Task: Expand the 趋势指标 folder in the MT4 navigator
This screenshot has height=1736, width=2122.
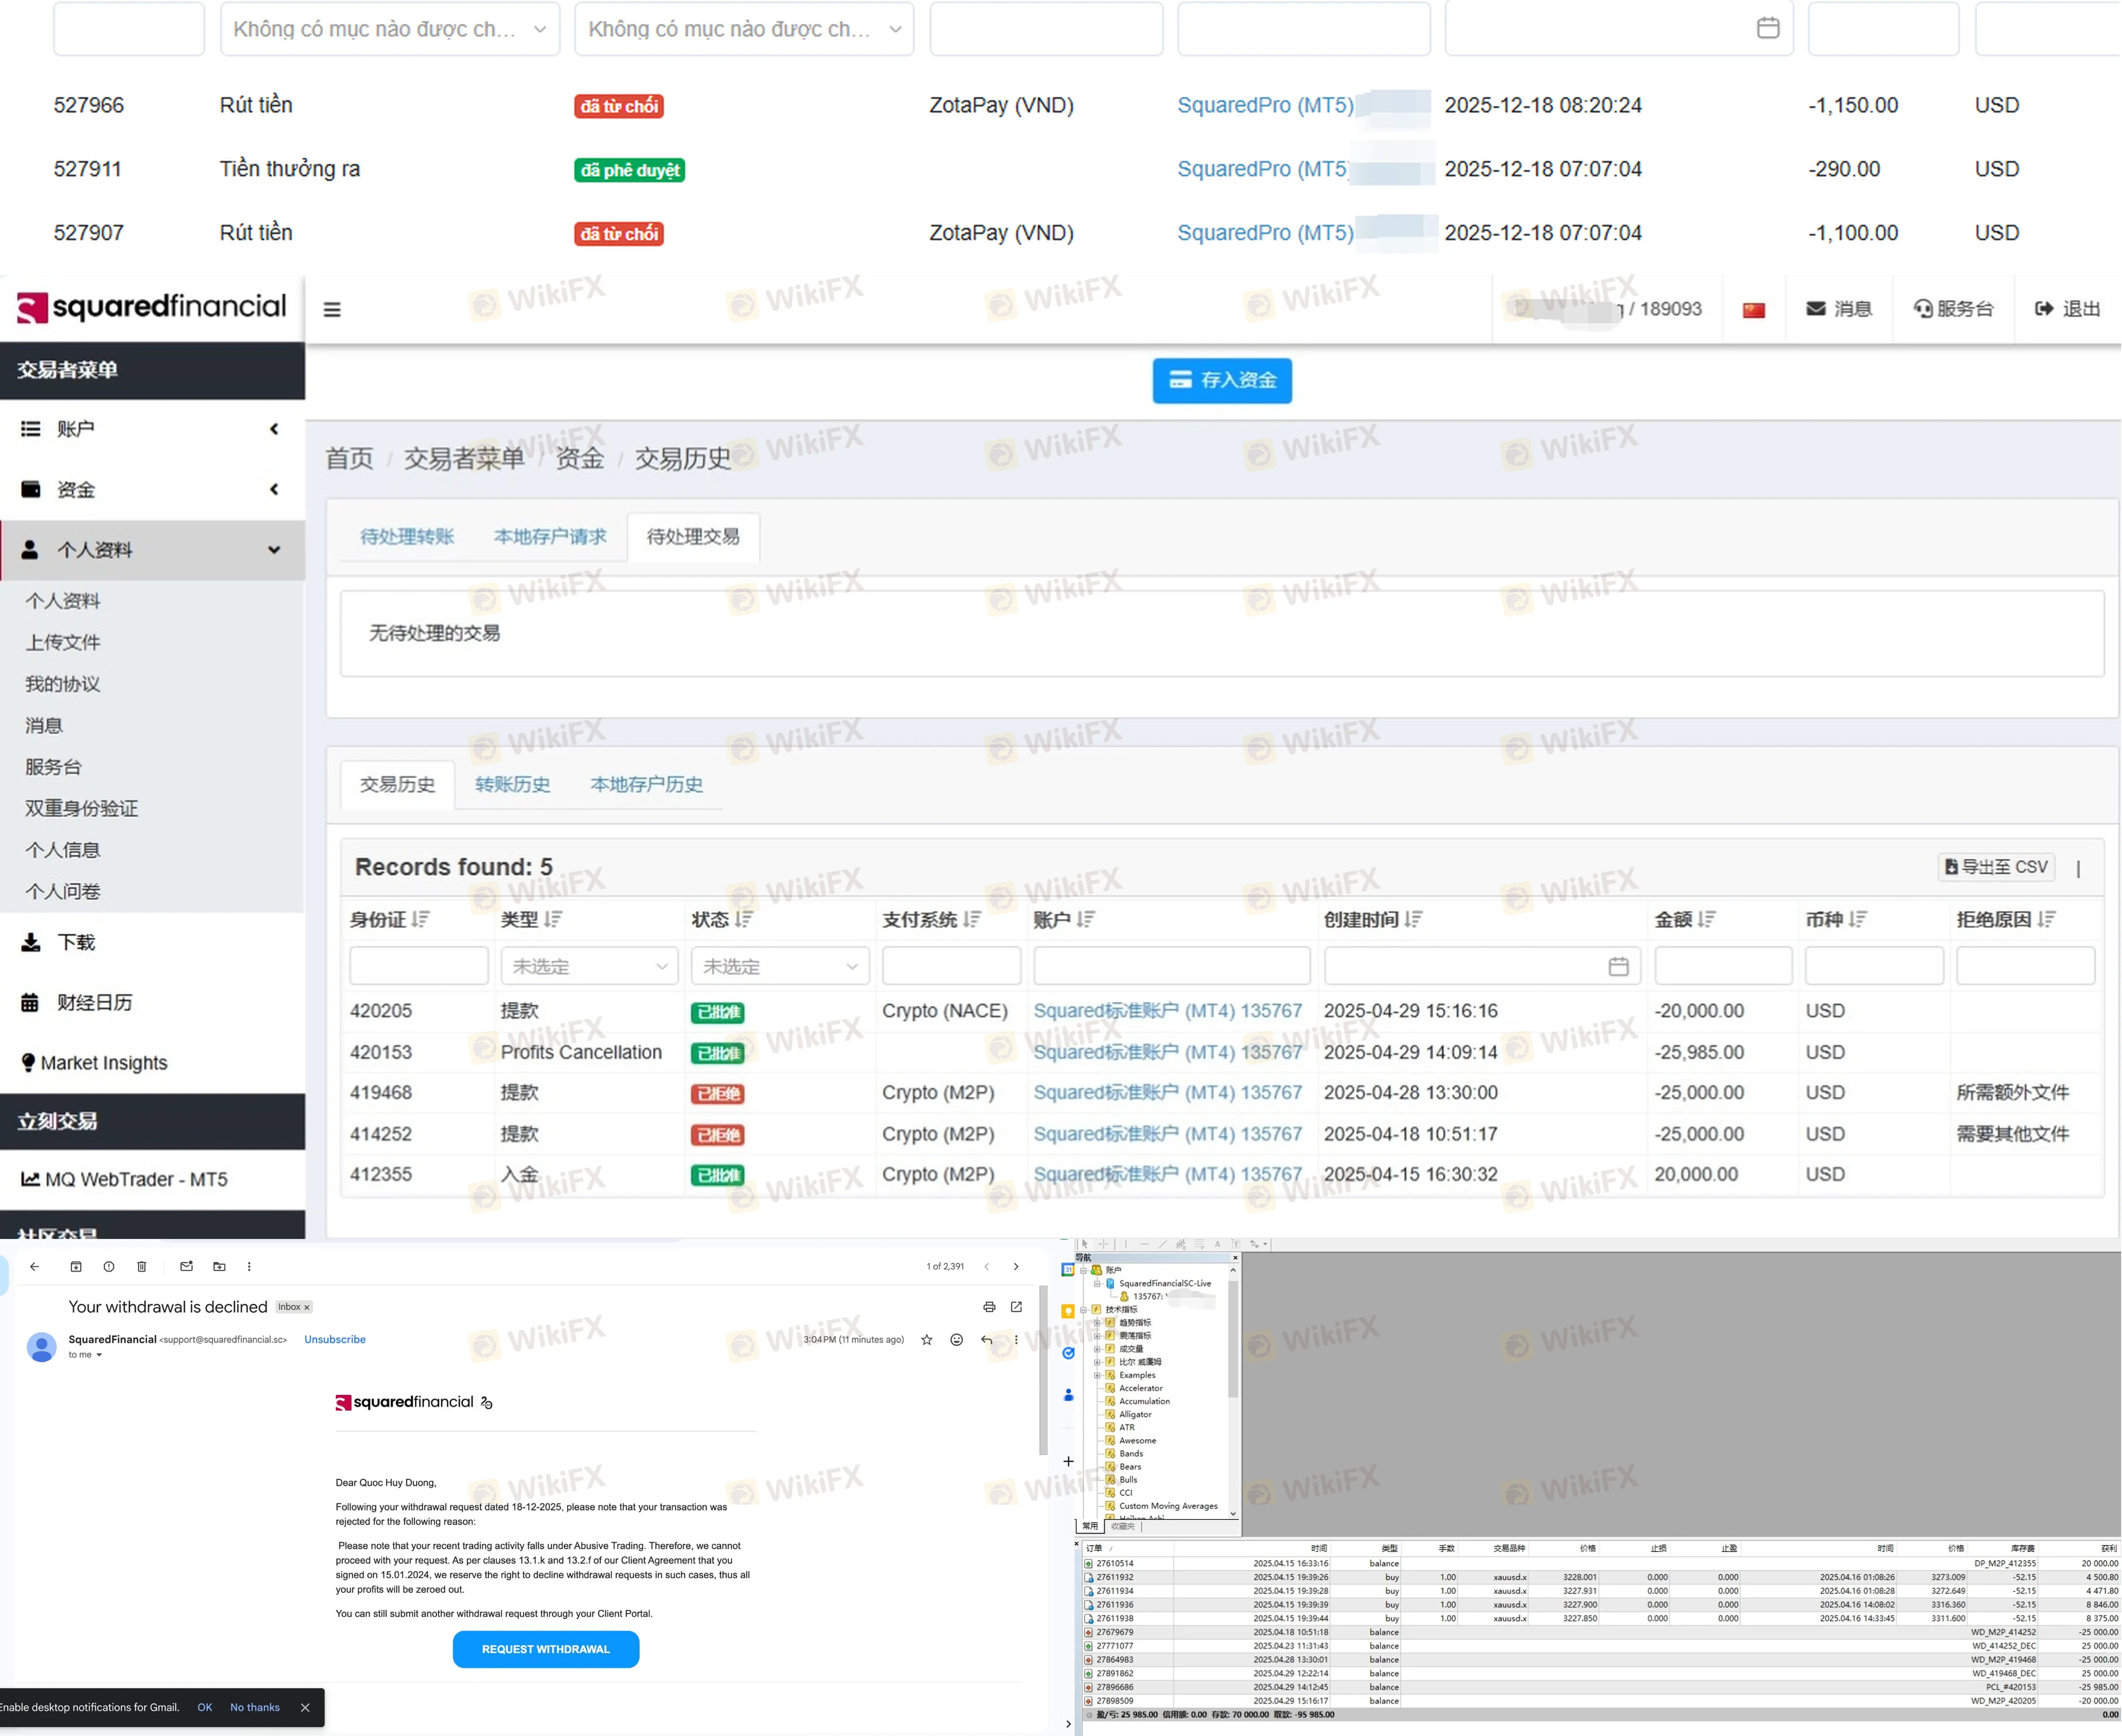Action: [x=1097, y=1322]
